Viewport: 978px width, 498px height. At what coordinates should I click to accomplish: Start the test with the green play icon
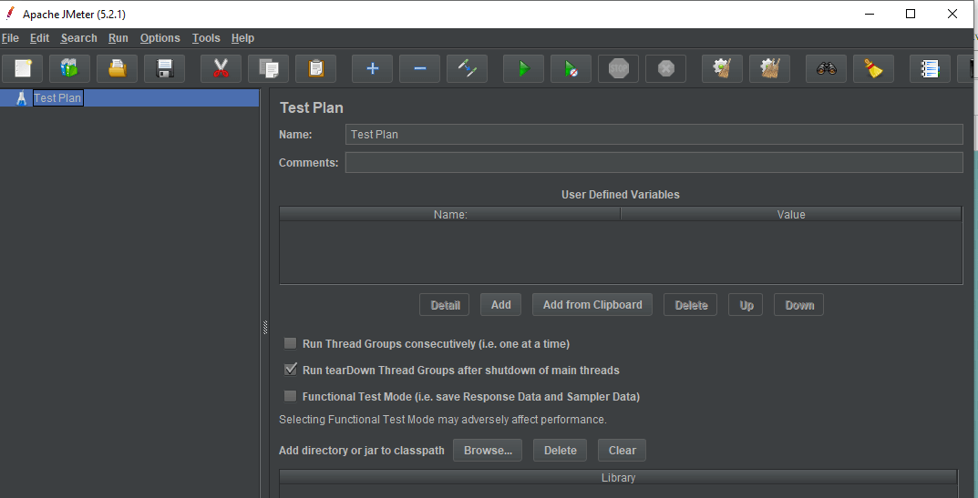coord(524,68)
